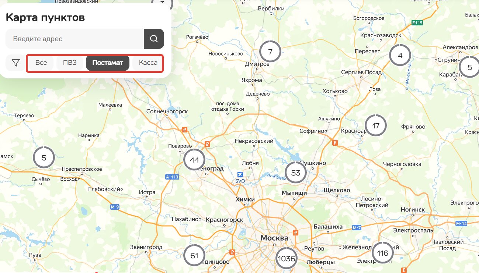
Task: Switch to the Касса tab
Action: click(148, 63)
